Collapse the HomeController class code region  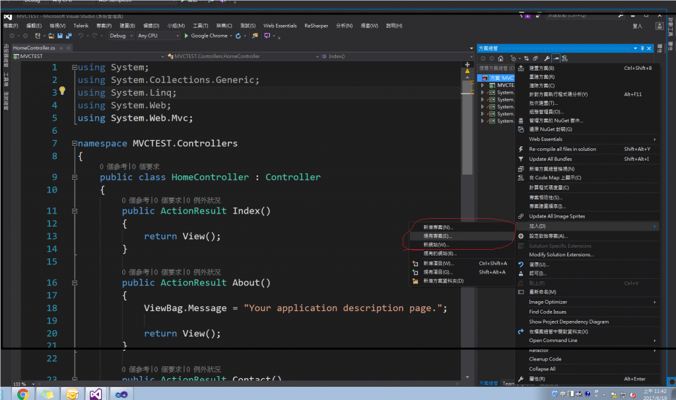coord(75,177)
